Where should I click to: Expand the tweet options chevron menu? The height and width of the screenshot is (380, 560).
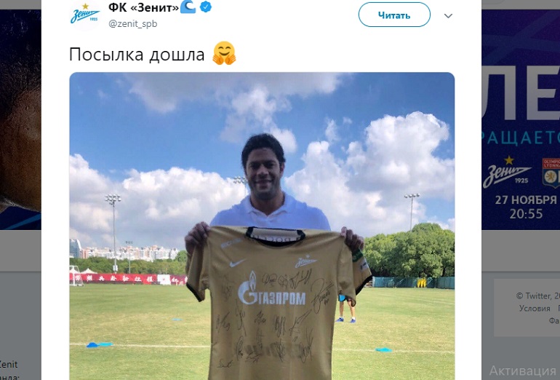tap(448, 16)
